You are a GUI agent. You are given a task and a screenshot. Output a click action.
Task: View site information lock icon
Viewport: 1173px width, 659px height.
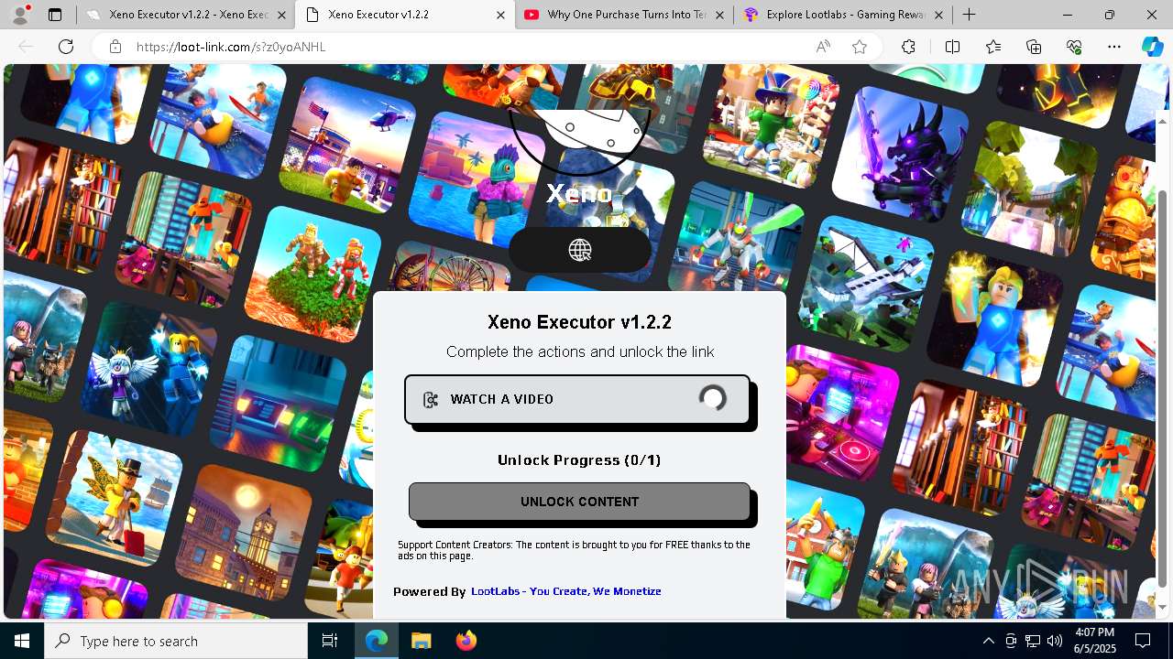[115, 47]
